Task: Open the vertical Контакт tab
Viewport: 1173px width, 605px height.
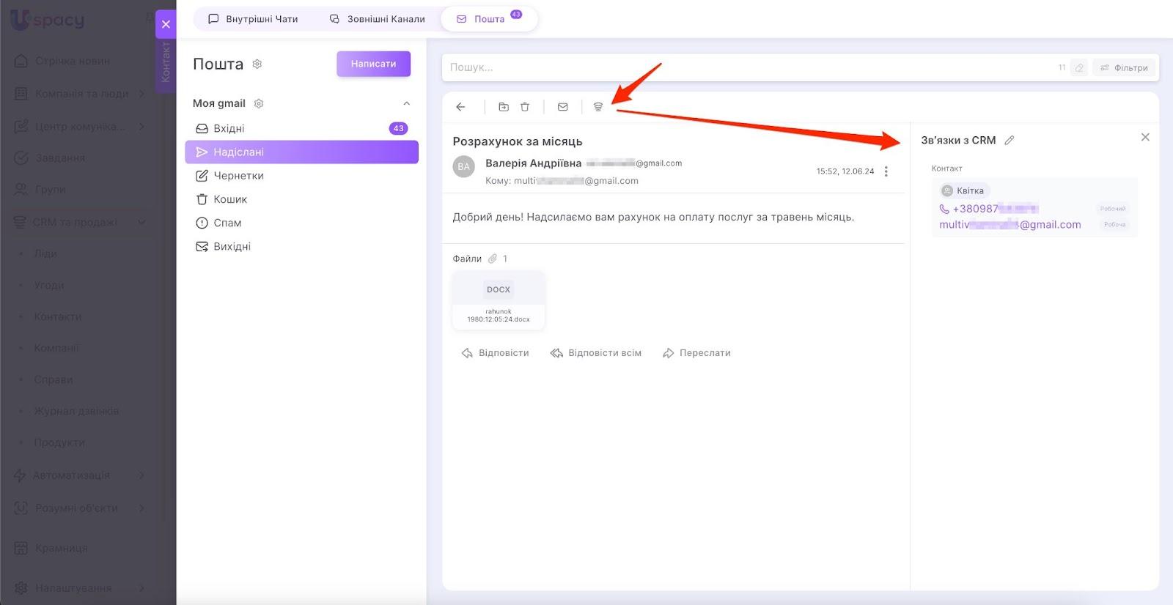Action: point(166,62)
